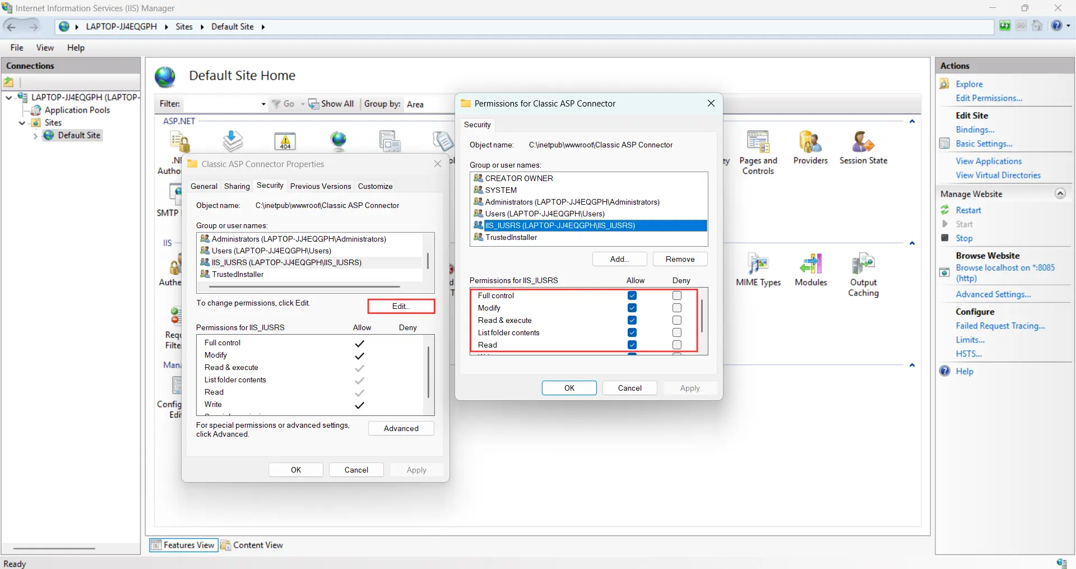1076x569 pixels.
Task: Uncheck Allow for Modify permission
Action: click(x=632, y=308)
